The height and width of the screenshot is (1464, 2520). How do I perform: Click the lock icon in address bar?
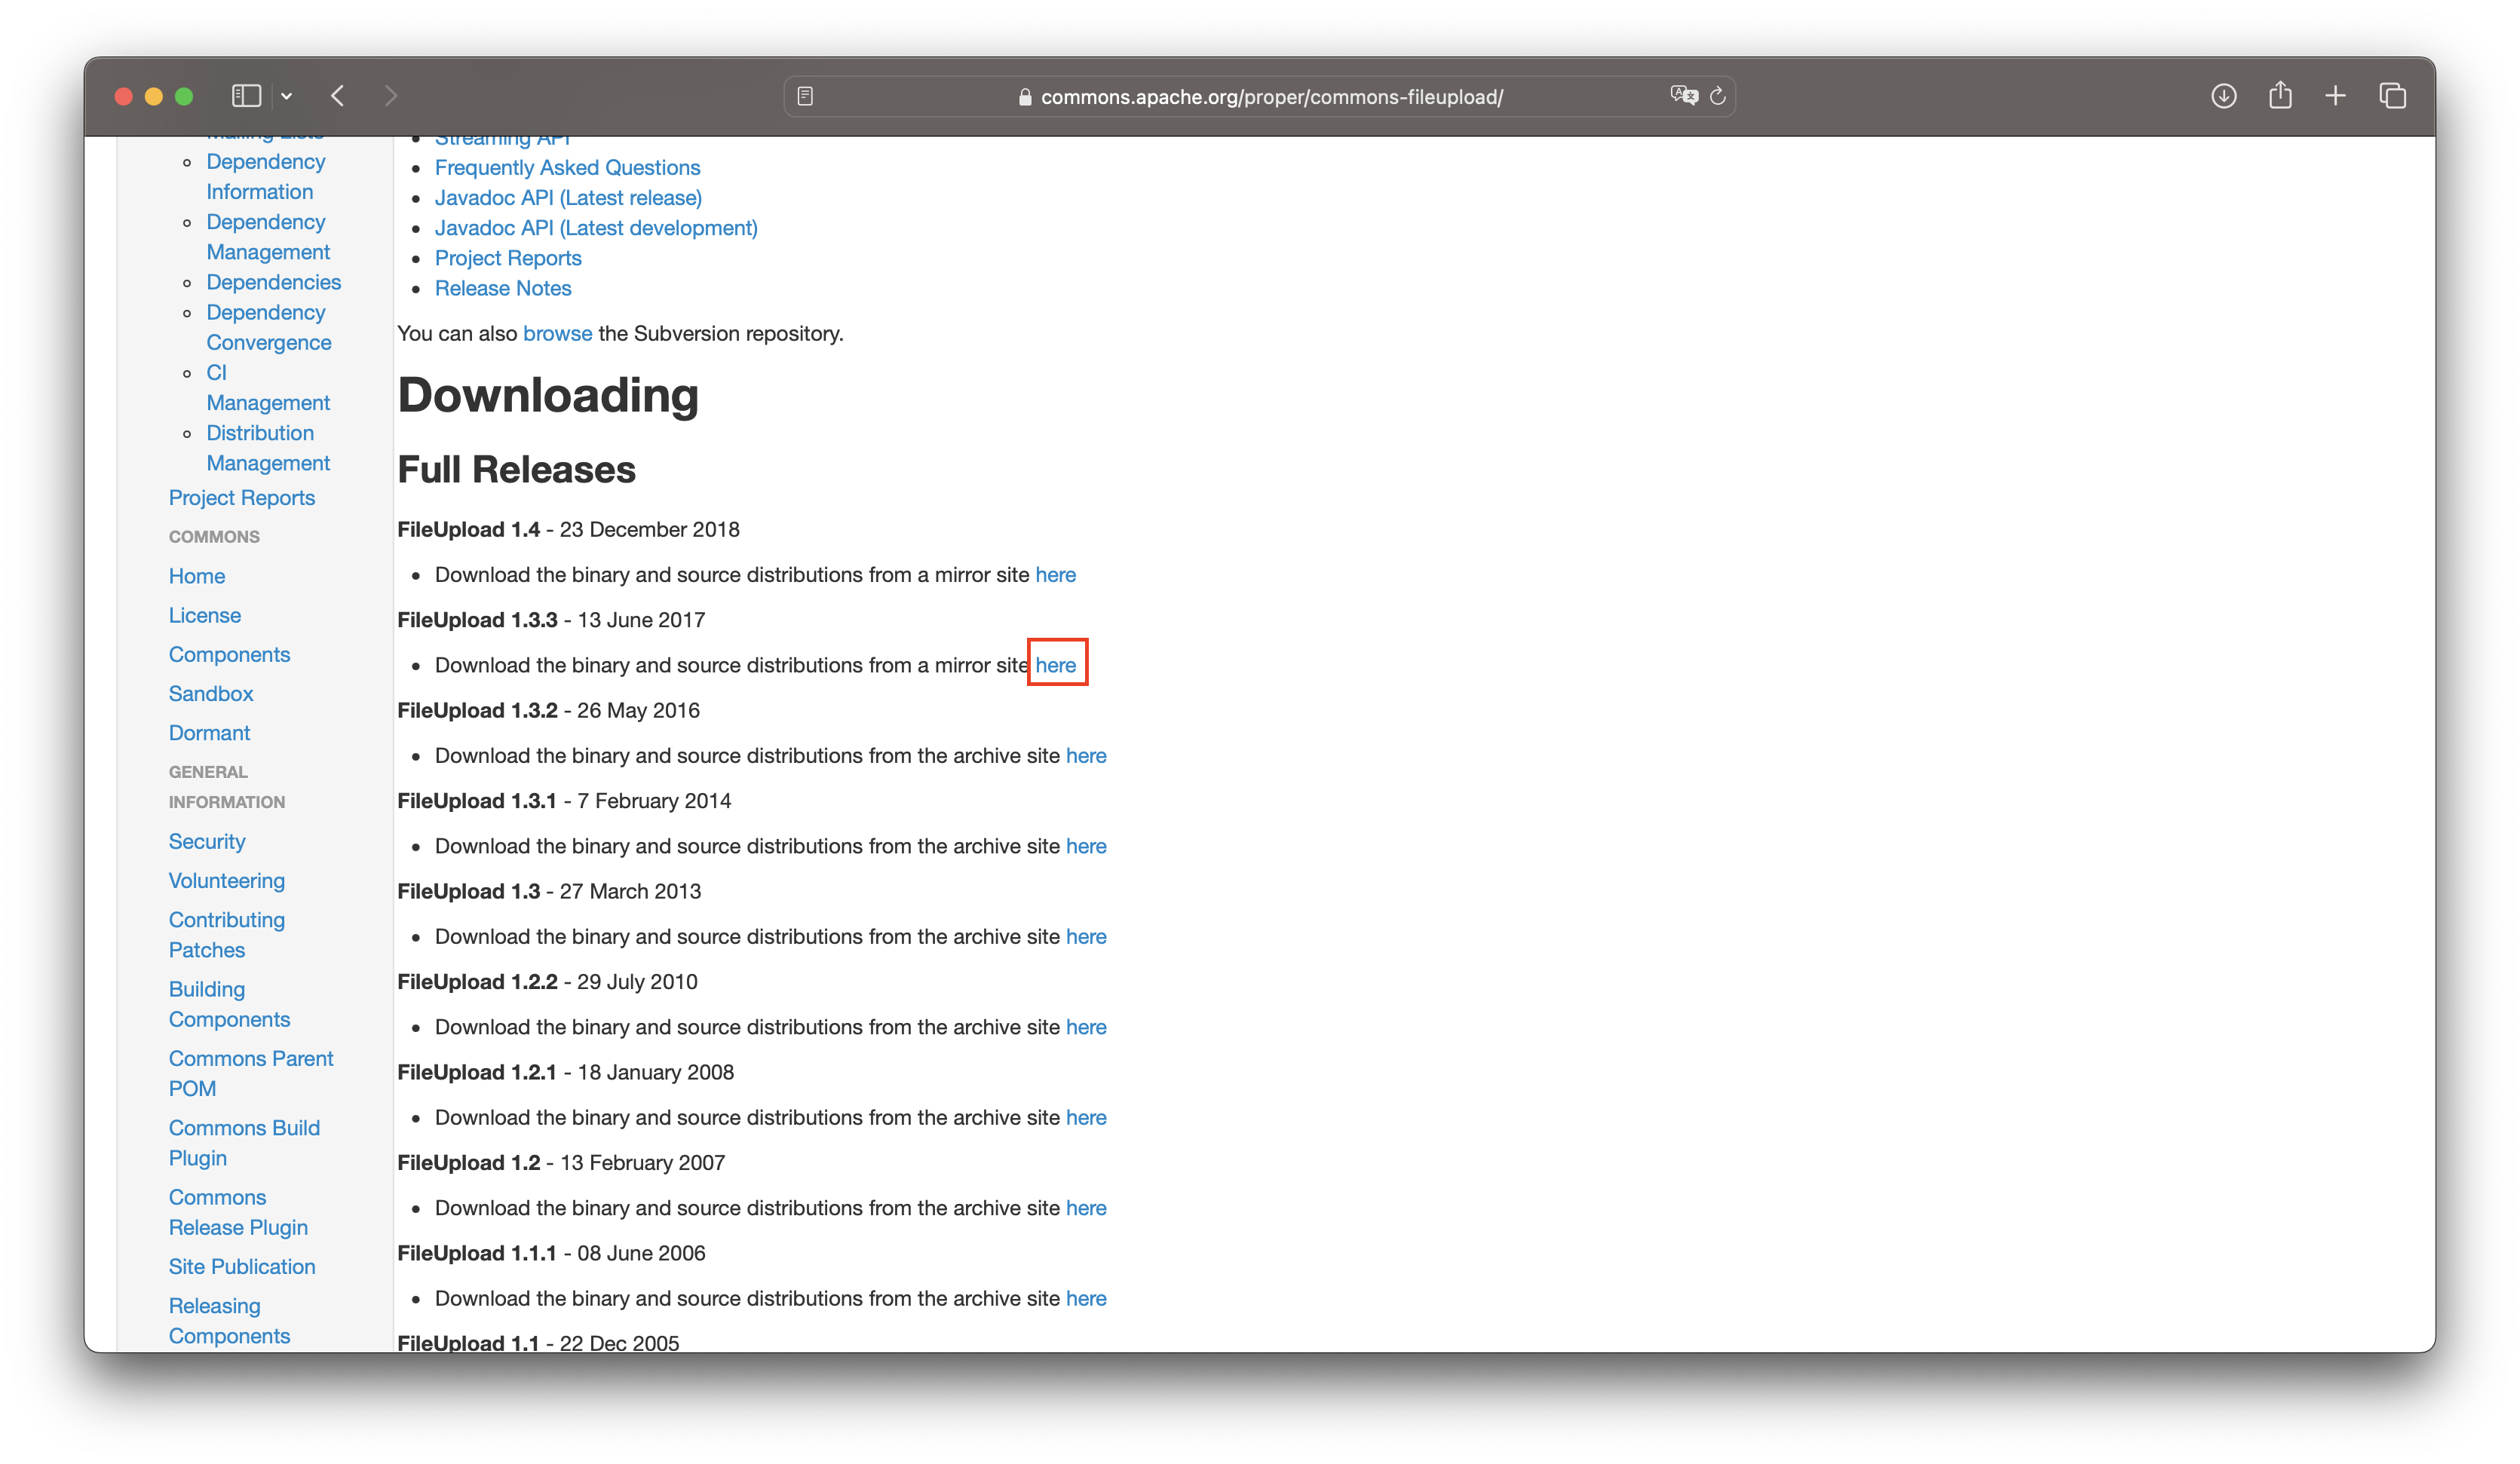tap(1025, 97)
